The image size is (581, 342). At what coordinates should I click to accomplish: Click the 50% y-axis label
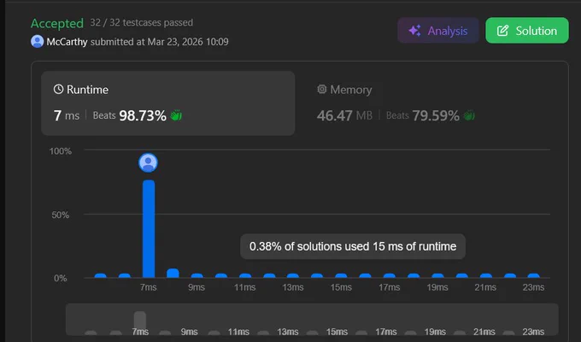click(x=61, y=215)
